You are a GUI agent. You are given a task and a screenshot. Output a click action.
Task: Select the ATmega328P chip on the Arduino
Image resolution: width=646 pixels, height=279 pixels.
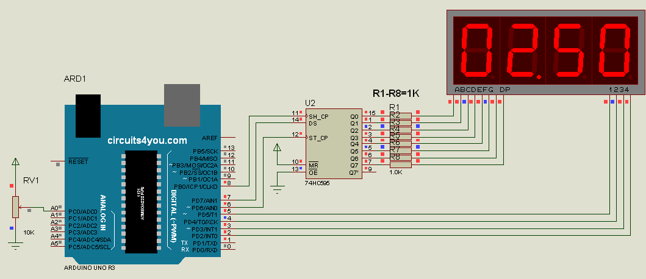click(142, 202)
